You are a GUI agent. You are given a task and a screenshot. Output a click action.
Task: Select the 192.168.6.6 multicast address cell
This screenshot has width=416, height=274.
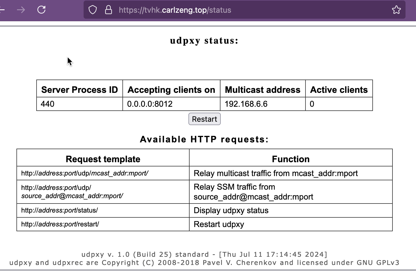263,104
